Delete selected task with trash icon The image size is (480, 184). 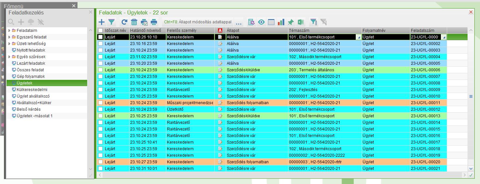[x=134, y=22]
